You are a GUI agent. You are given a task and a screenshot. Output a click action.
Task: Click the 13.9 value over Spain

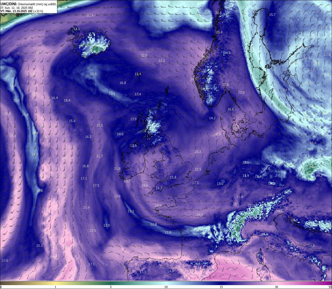[143, 272]
